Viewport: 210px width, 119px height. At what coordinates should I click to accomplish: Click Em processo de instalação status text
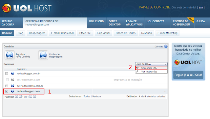coord(128,80)
